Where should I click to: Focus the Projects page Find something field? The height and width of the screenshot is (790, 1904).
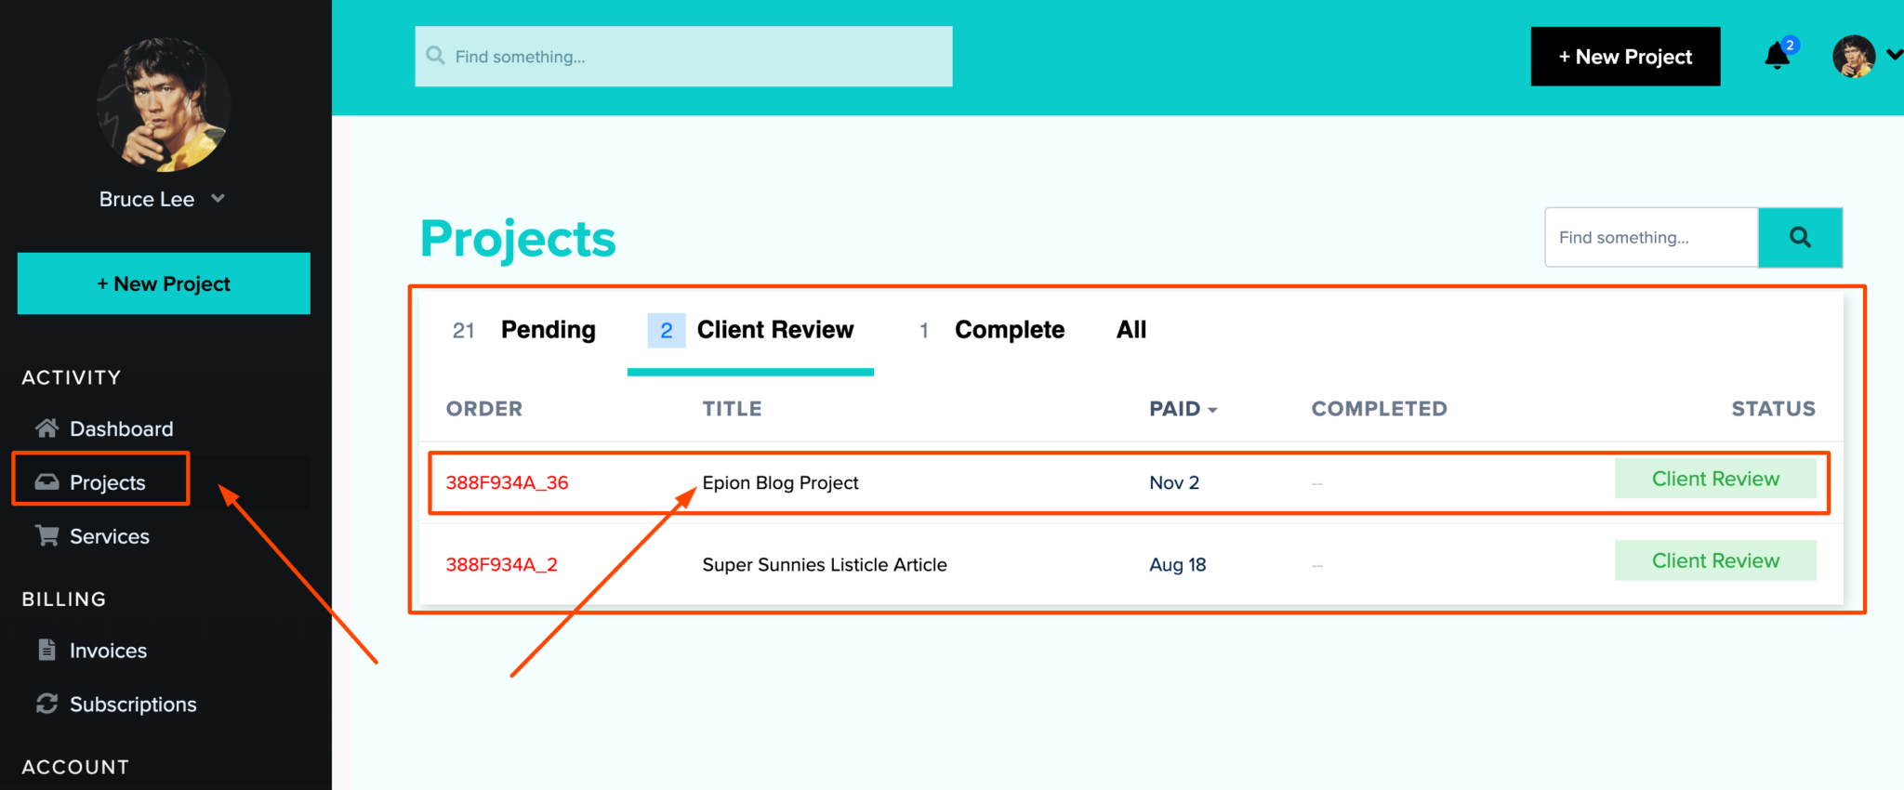pos(1651,237)
